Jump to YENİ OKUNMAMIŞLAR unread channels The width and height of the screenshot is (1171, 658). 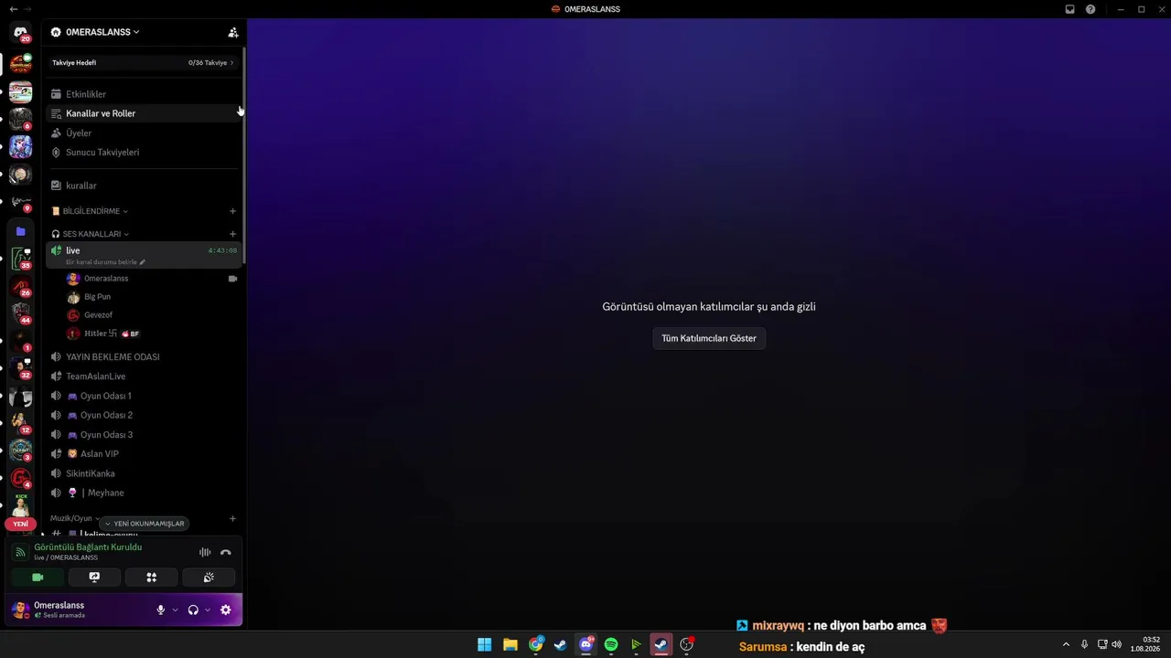[x=145, y=524]
